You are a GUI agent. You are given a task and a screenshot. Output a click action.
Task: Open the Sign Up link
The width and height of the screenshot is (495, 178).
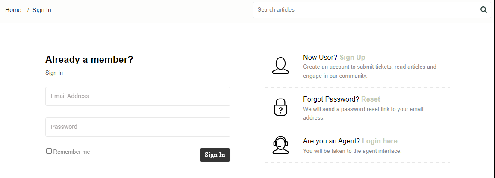tap(352, 57)
